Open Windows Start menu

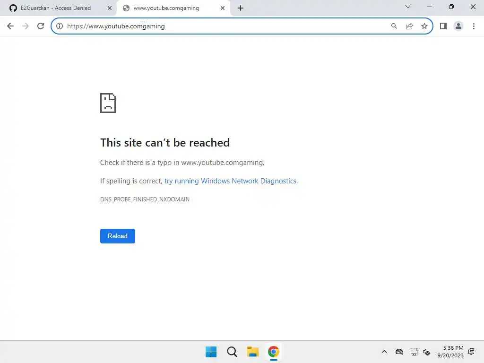pos(211,352)
